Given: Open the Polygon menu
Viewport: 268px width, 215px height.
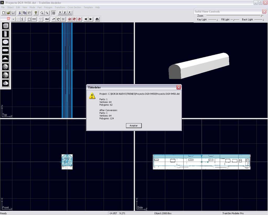Looking at the screenshot, I should (x=48, y=7).
